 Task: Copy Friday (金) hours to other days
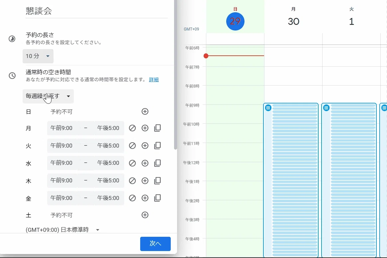[x=157, y=198]
